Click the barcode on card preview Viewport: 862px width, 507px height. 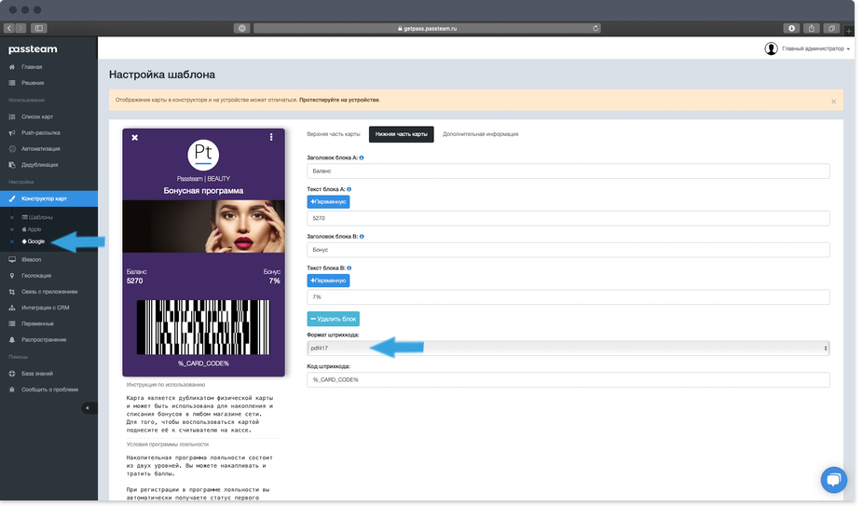click(x=203, y=328)
